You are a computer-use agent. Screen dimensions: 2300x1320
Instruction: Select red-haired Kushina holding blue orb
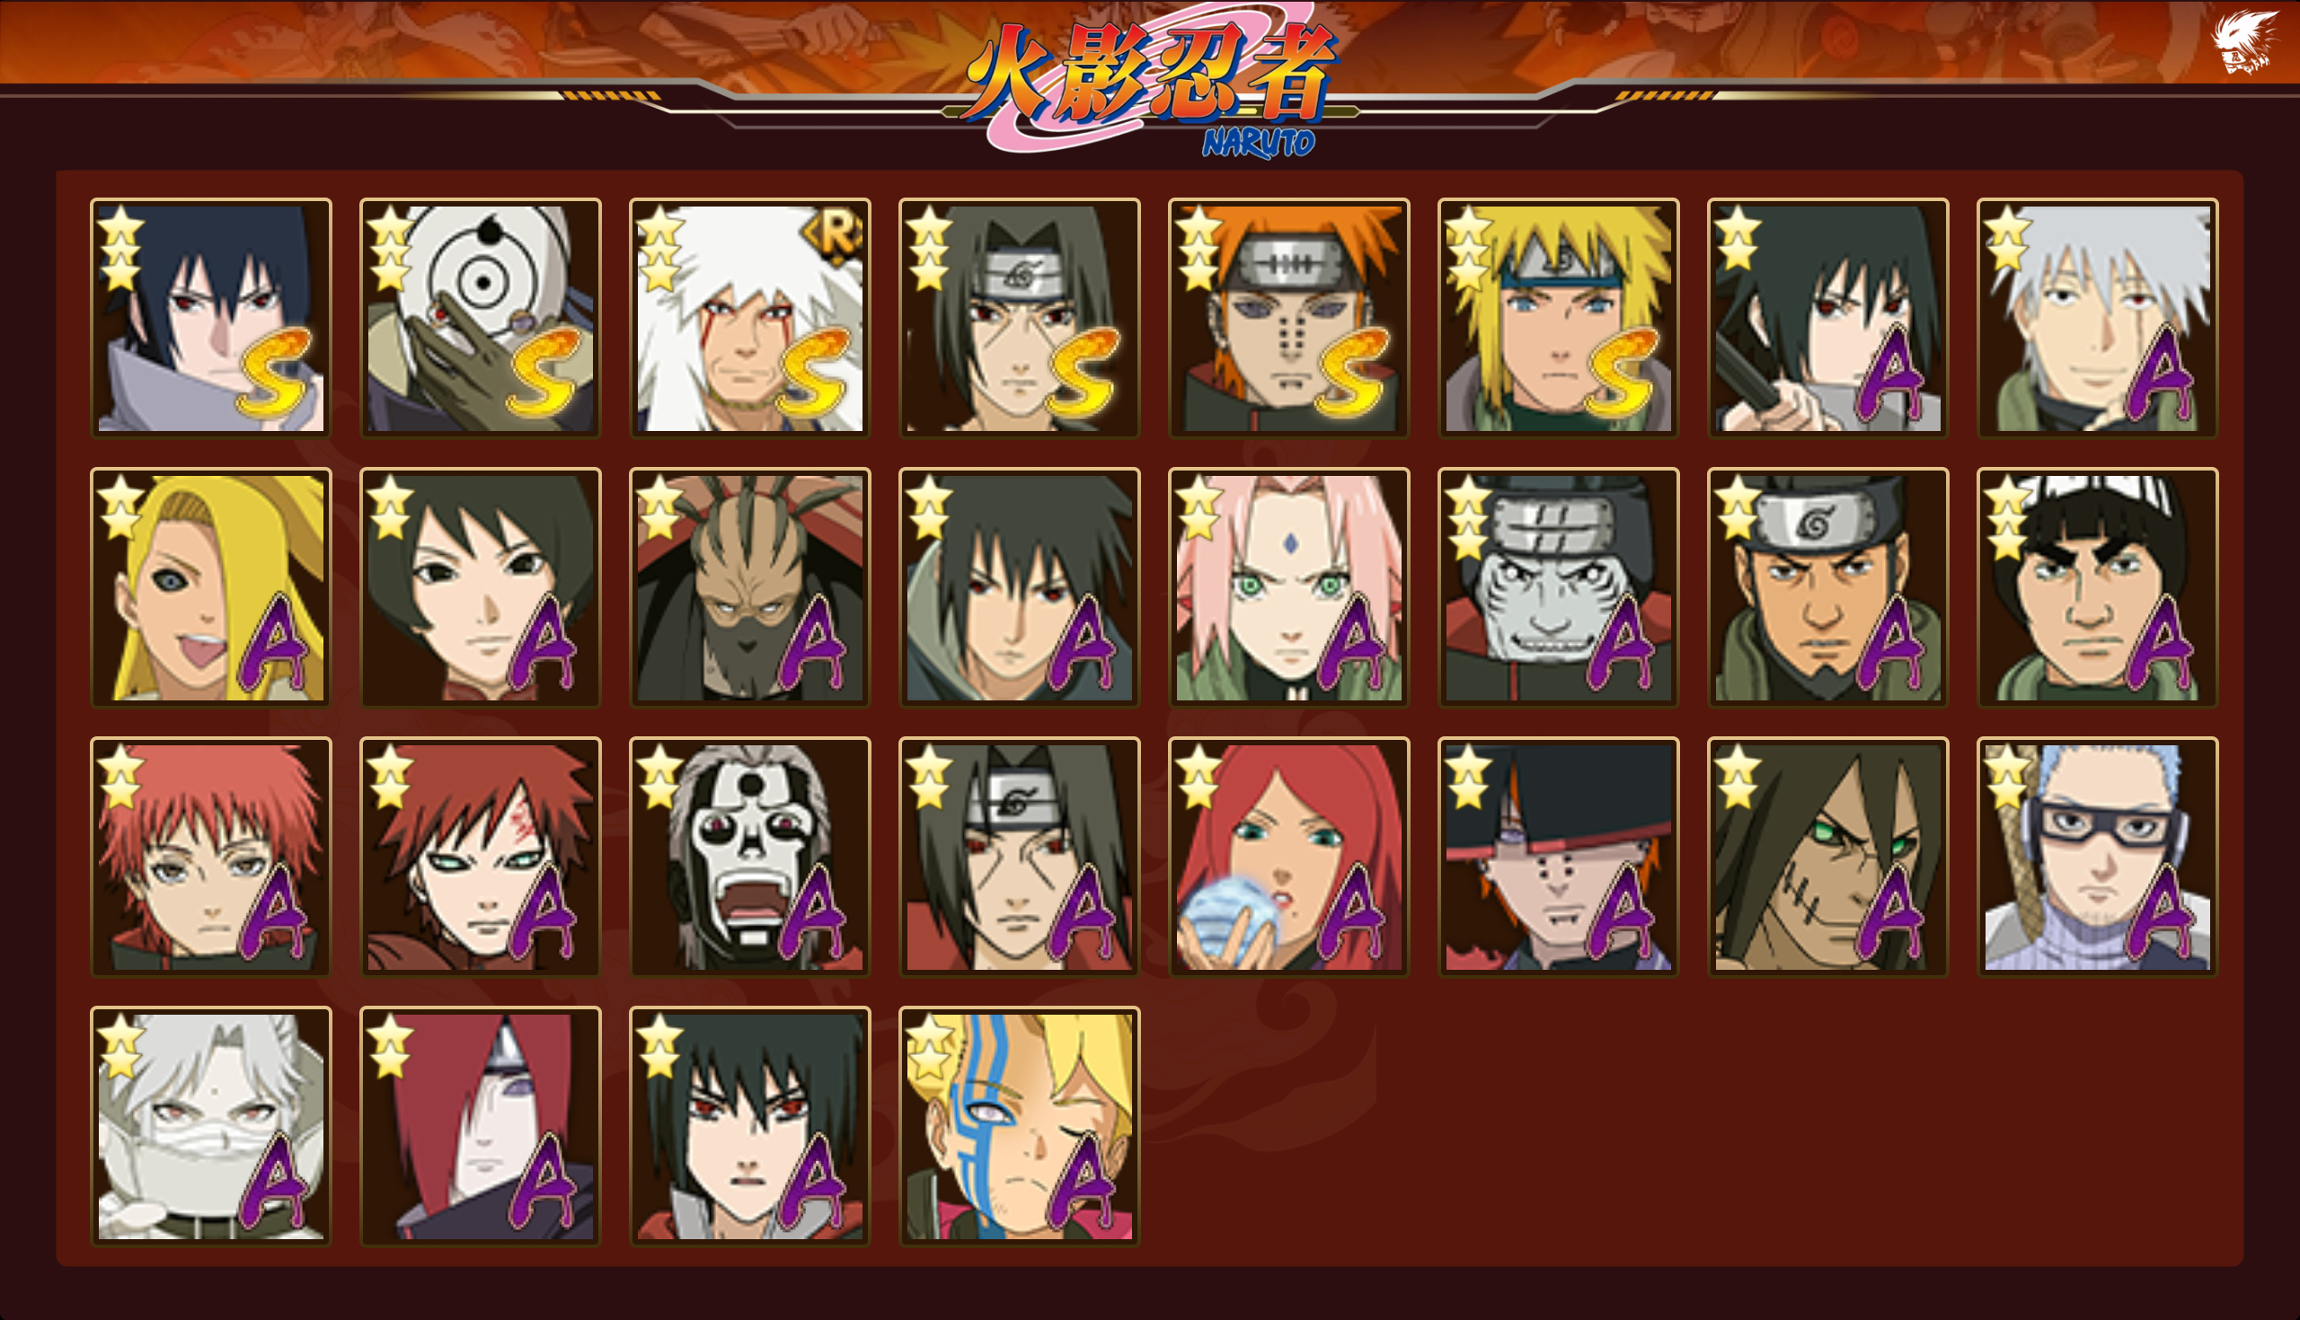tap(1288, 857)
